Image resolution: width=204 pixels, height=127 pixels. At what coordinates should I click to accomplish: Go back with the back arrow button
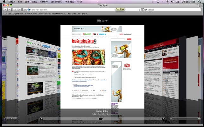click(x=5, y=9)
